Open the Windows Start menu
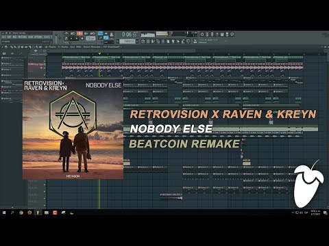 pos(4,213)
